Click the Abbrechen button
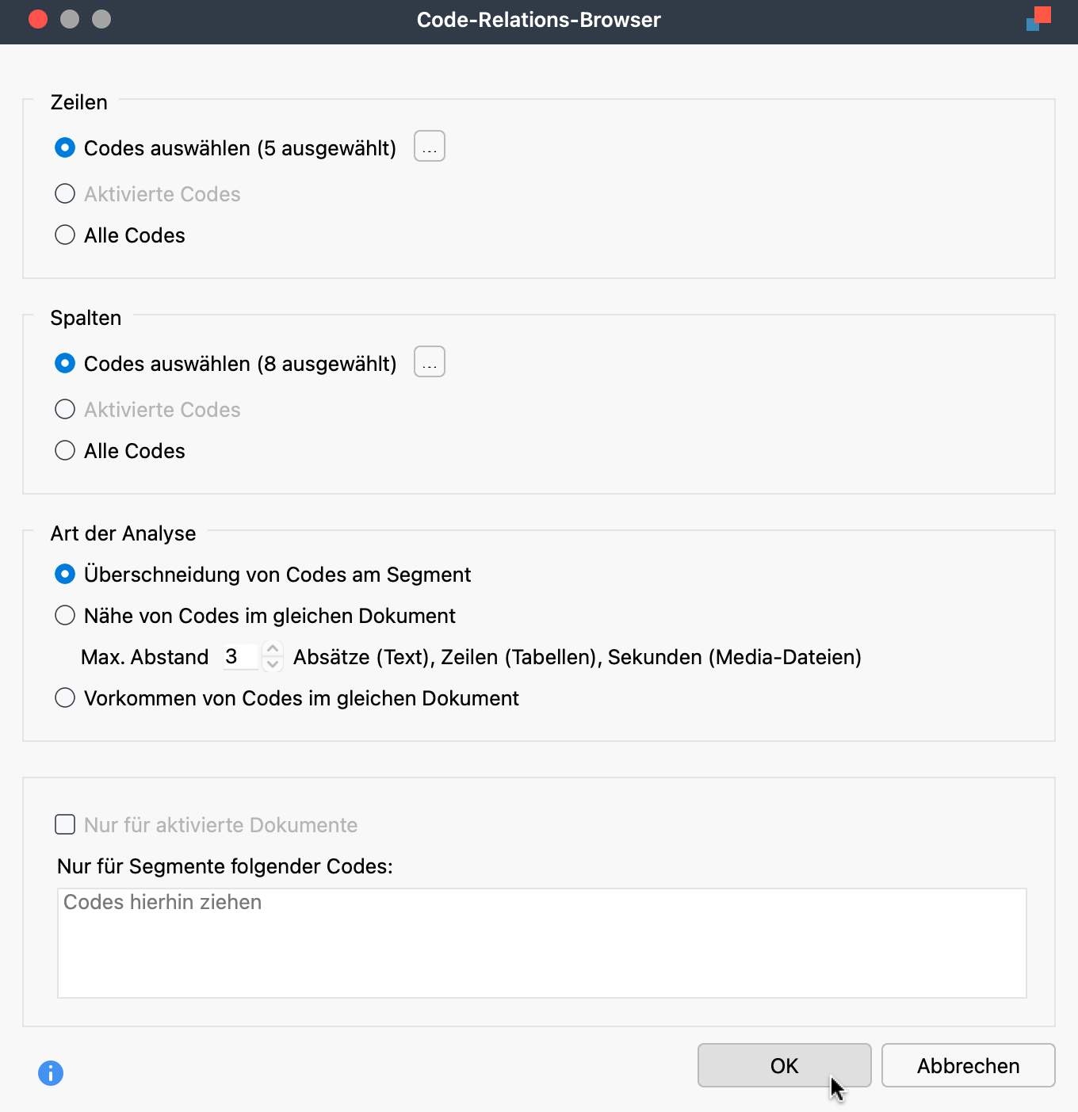Image resolution: width=1078 pixels, height=1112 pixels. coord(969,1066)
